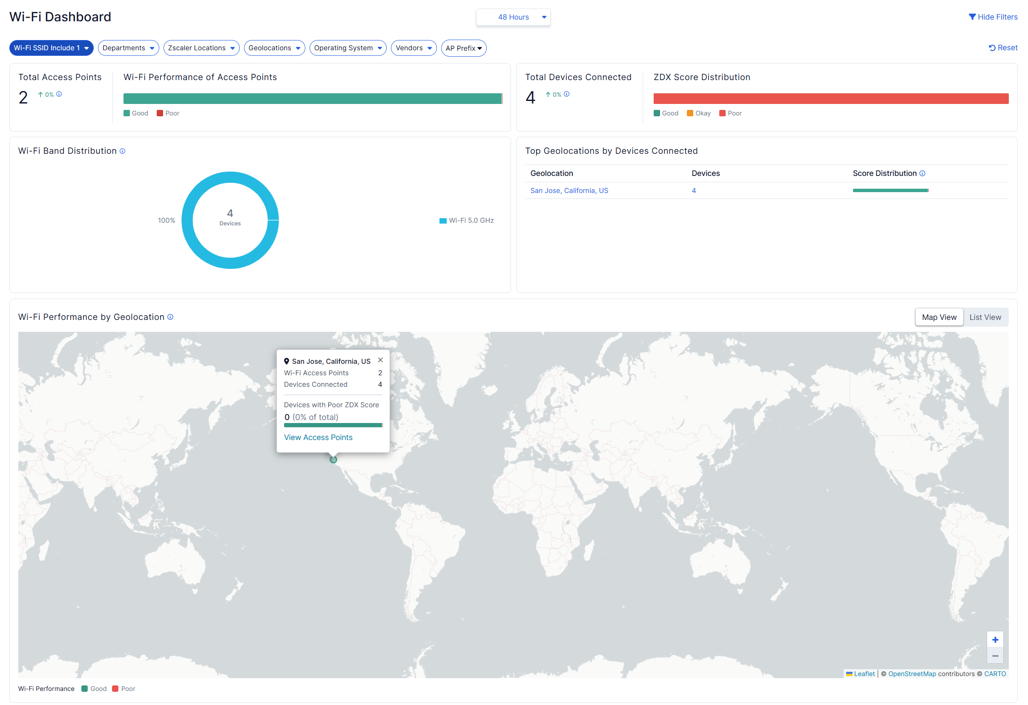
Task: Click Good swatch in Access Points performance legend
Action: tap(126, 113)
